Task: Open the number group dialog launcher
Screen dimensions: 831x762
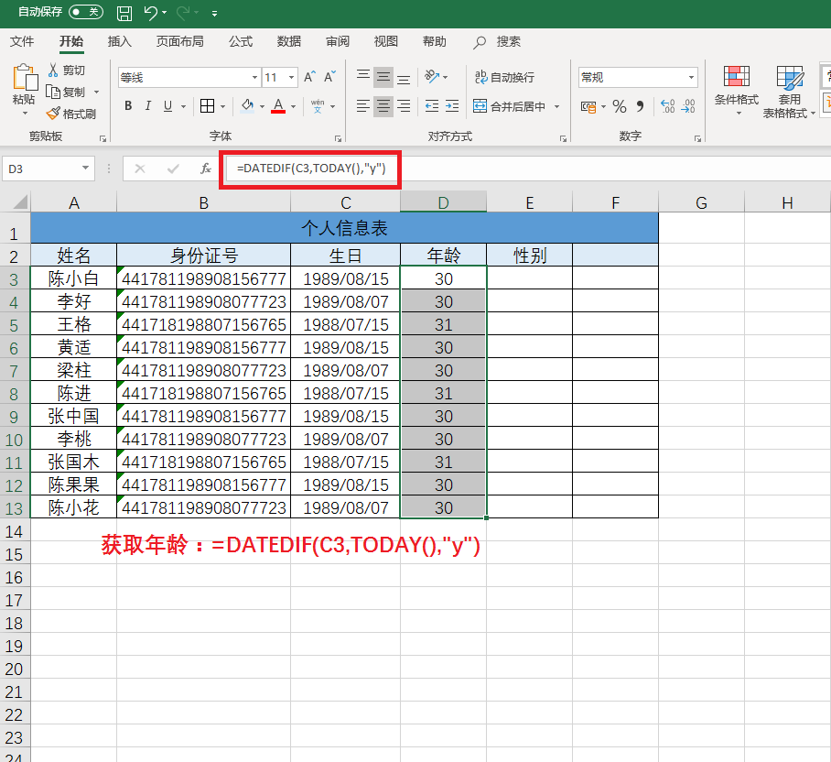Action: tap(697, 138)
